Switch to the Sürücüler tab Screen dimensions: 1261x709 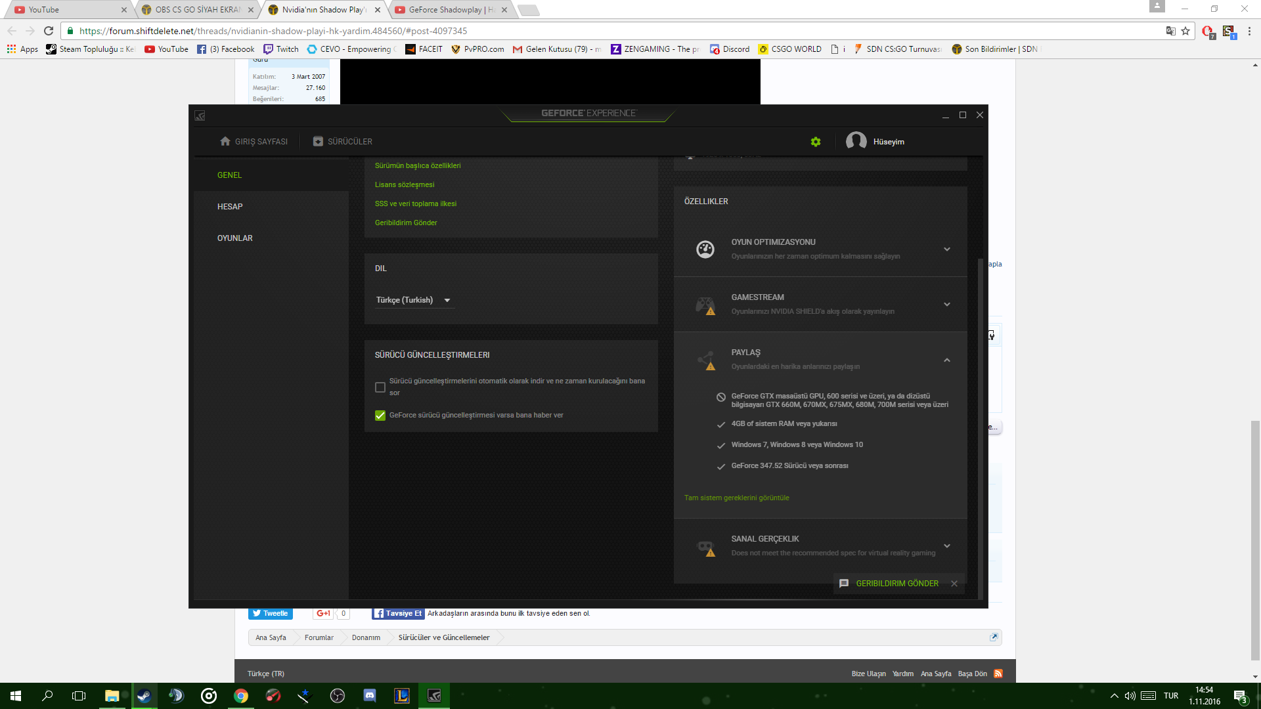tap(343, 141)
